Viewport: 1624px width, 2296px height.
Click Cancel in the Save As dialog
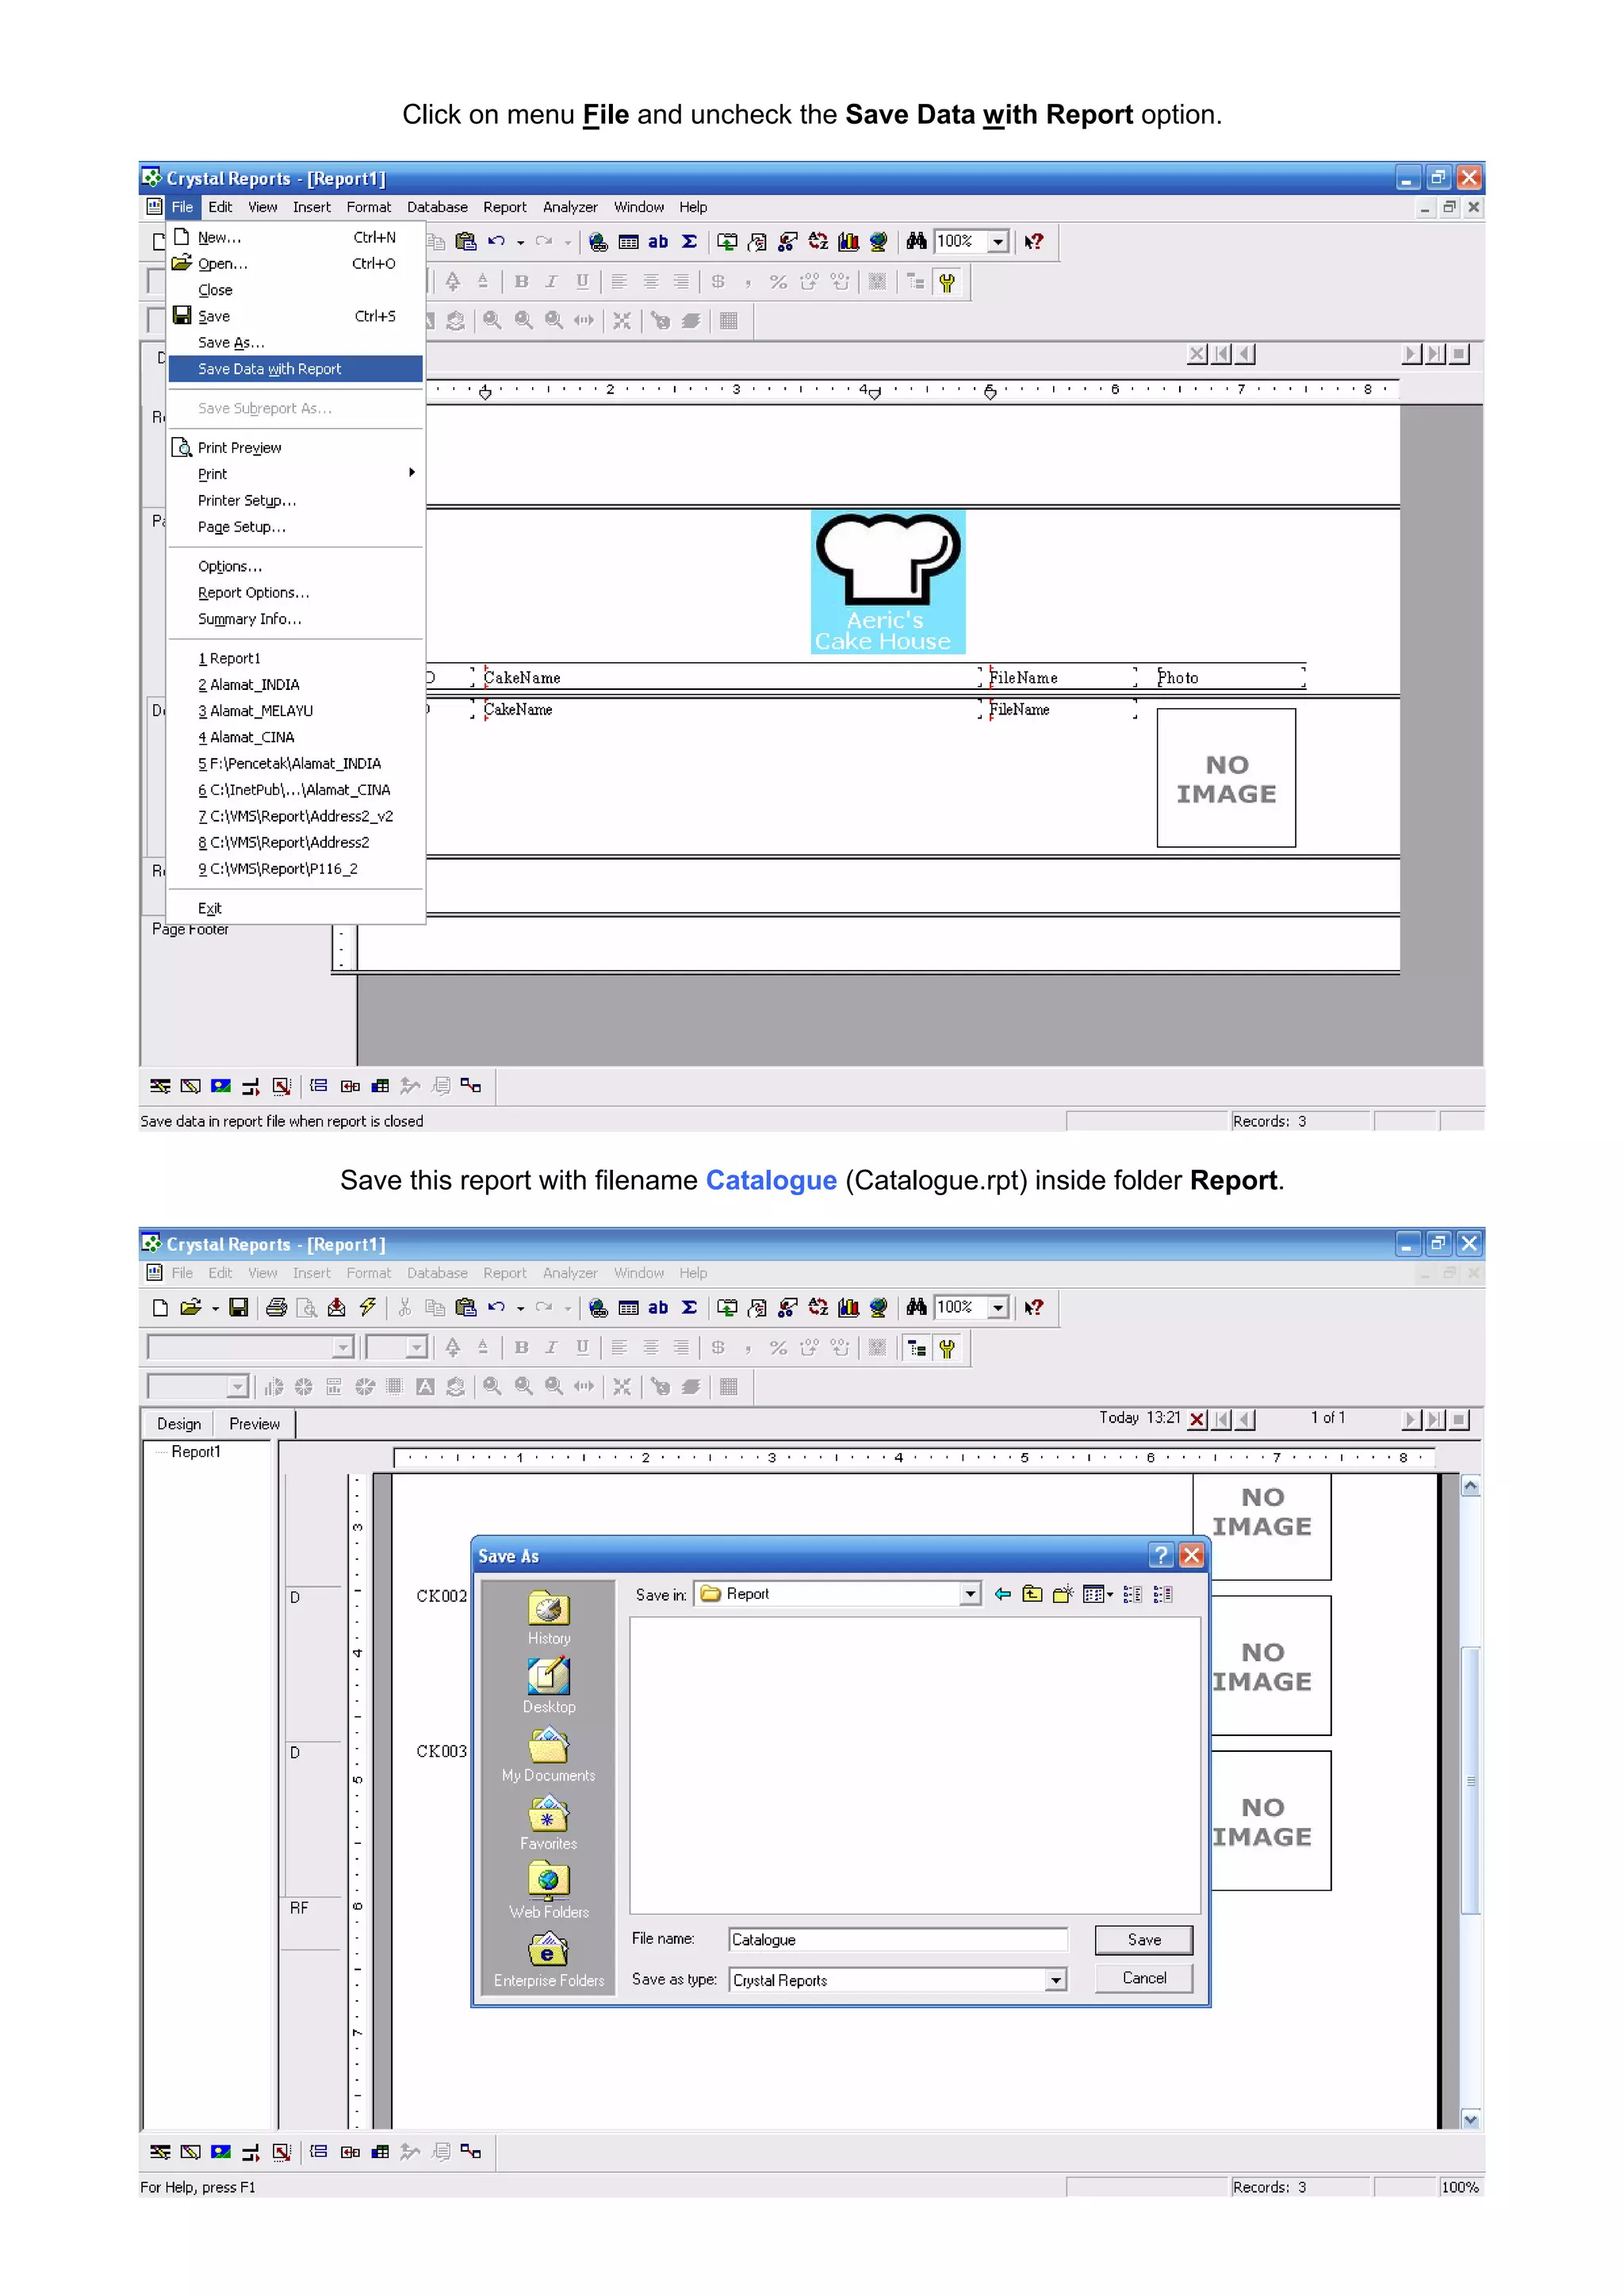[1143, 1978]
